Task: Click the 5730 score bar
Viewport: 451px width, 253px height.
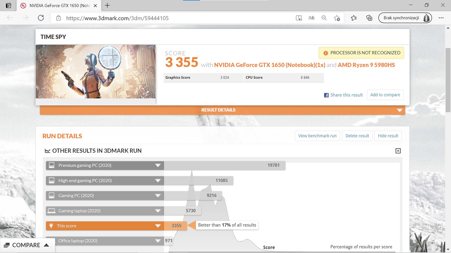Action: pyautogui.click(x=182, y=211)
